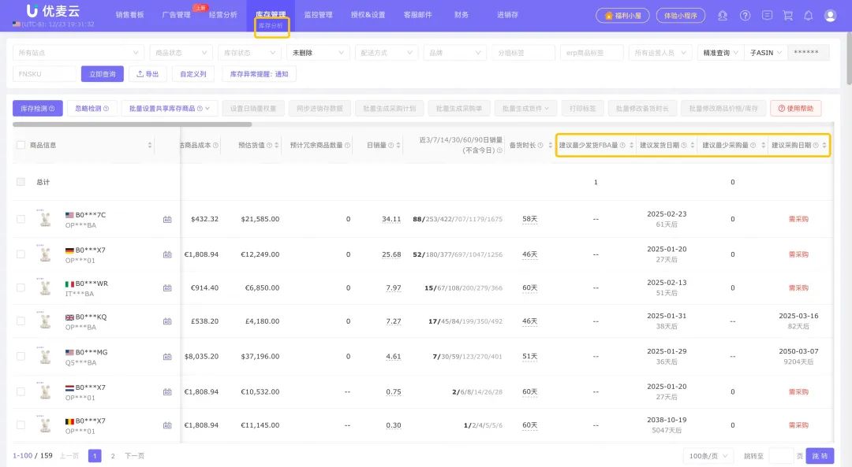Tick the 总计 row checkbox
Viewport: 852px width, 467px height.
click(21, 182)
